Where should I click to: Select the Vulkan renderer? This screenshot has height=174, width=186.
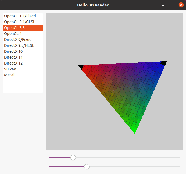tap(10, 69)
